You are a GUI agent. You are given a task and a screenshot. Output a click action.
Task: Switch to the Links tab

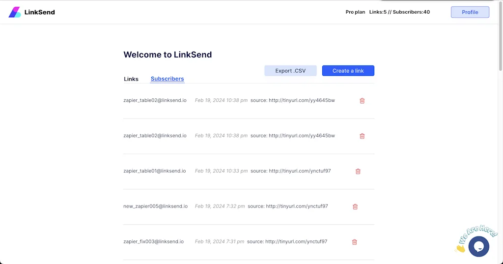point(131,79)
